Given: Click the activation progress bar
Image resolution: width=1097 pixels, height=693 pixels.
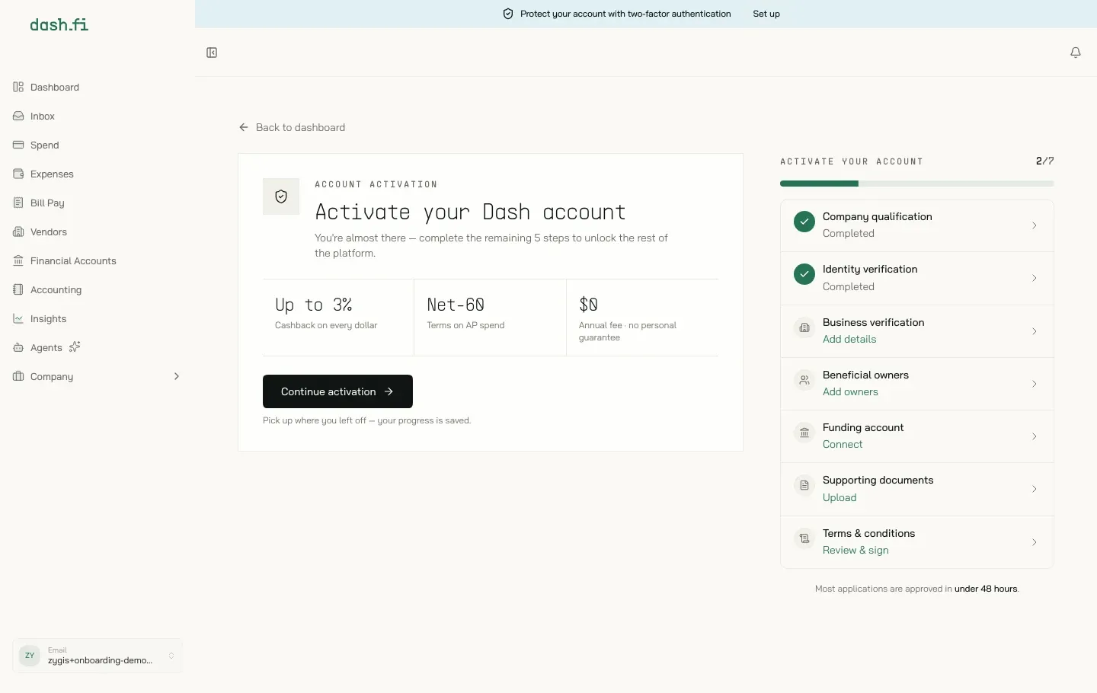Looking at the screenshot, I should click(917, 184).
